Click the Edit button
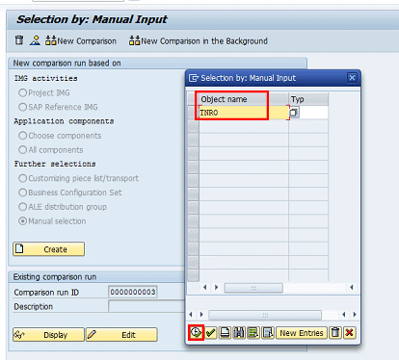This screenshot has height=360, width=399. tap(121, 335)
